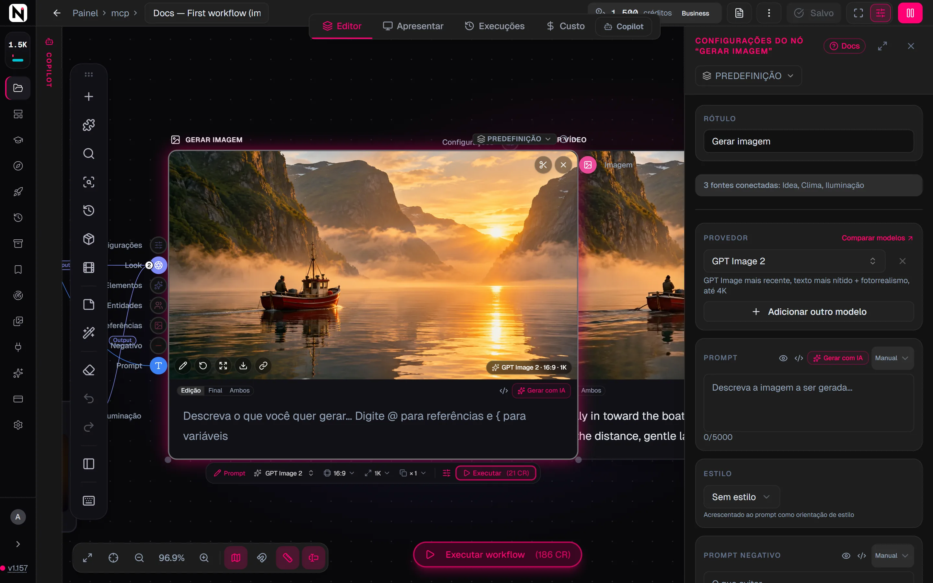
Task: Open the 16:9 aspect ratio dropdown
Action: click(339, 473)
